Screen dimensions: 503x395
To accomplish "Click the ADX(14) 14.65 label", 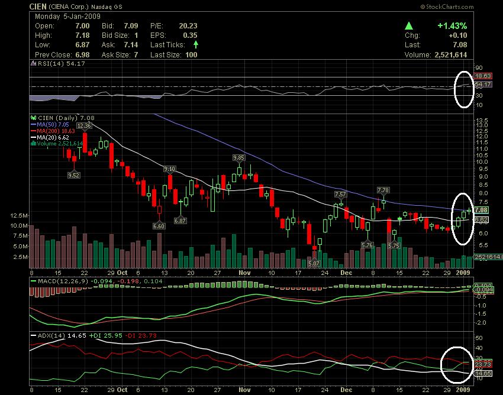I will point(62,336).
